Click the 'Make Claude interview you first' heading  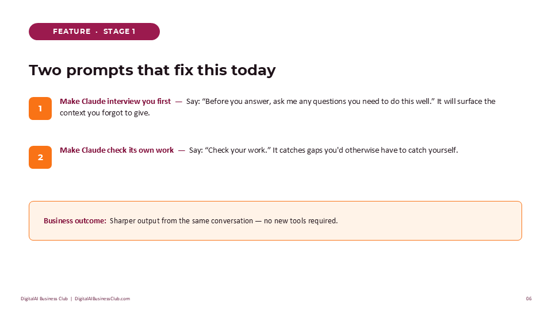(115, 101)
